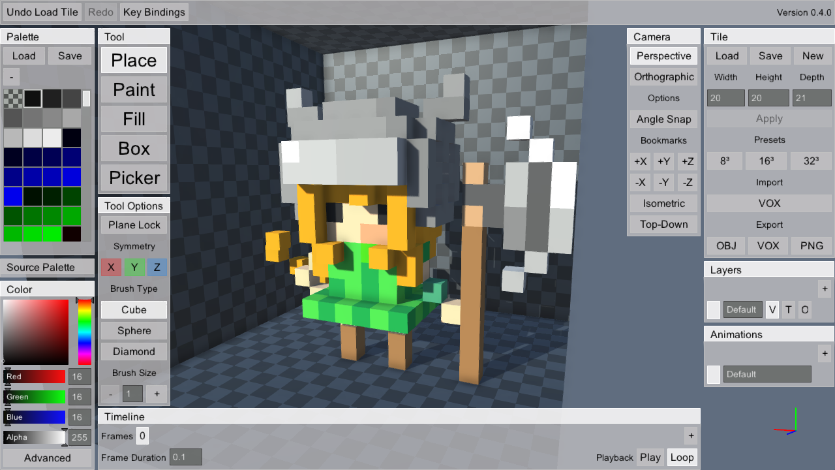The image size is (835, 470).
Task: Toggle Y axis symmetry
Action: pyautogui.click(x=134, y=267)
